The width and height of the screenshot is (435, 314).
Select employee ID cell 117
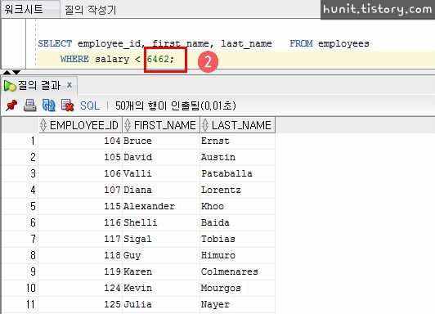point(80,239)
